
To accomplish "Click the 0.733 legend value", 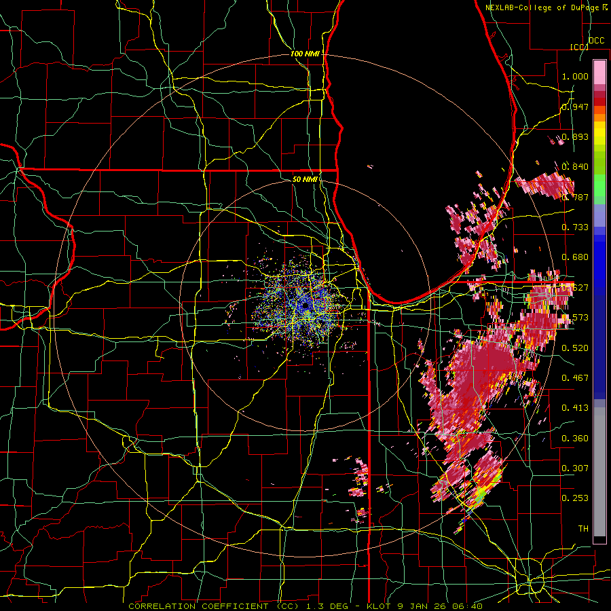I will coord(575,227).
